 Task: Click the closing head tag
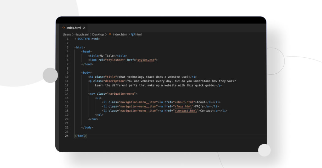click(x=87, y=64)
